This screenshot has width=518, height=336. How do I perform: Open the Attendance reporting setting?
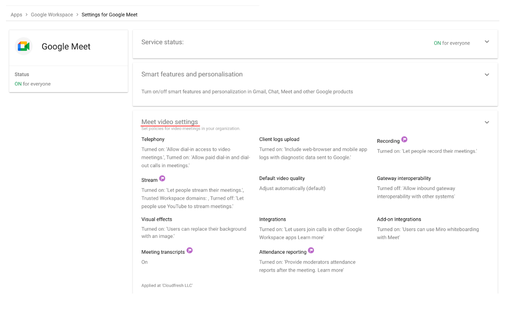(283, 252)
